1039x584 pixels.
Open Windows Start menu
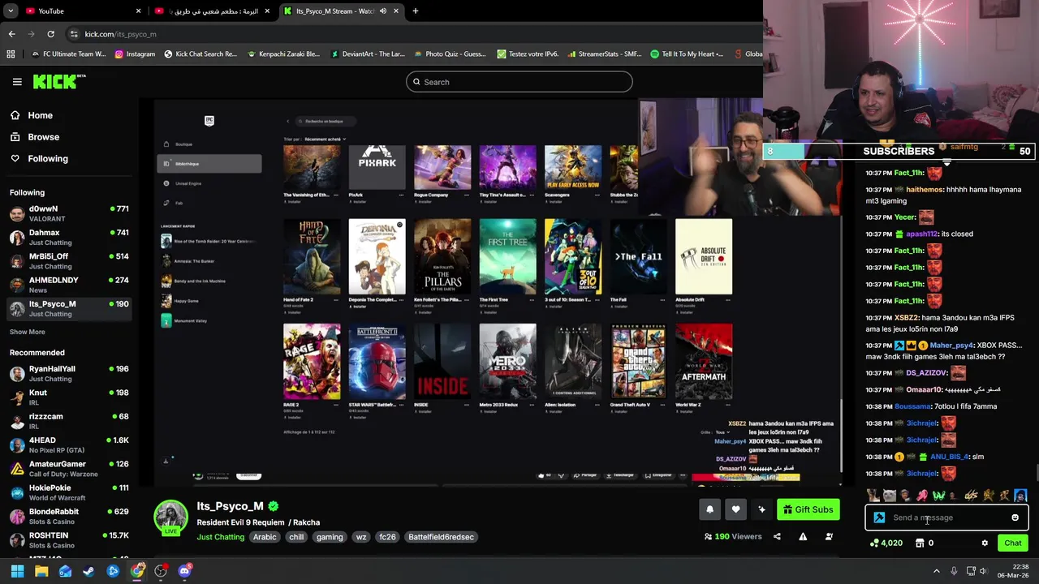(17, 571)
